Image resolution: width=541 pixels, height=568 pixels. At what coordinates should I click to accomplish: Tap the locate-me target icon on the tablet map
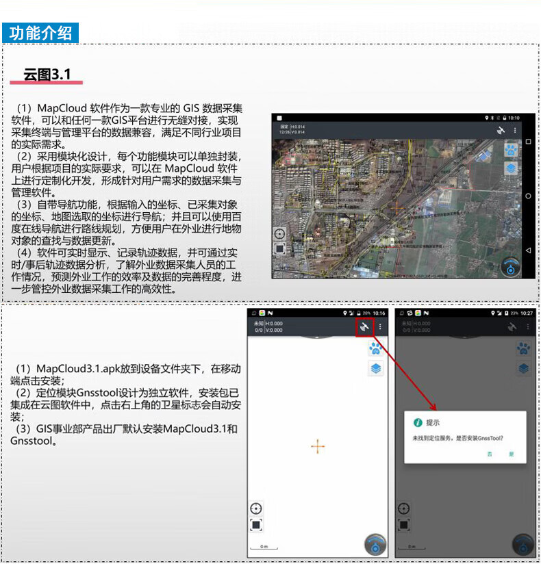pyautogui.click(x=279, y=233)
